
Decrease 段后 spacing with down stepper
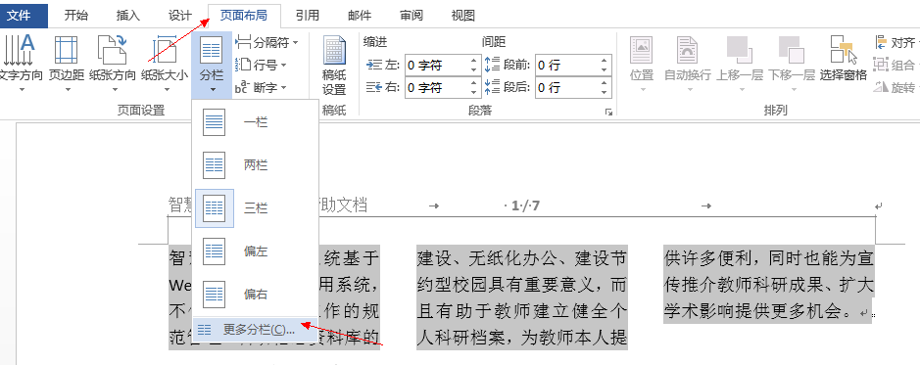pyautogui.click(x=605, y=92)
